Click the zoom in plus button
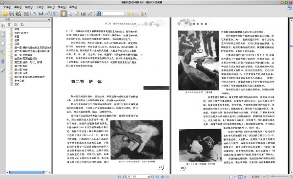This screenshot has height=179, width=293. (291, 177)
